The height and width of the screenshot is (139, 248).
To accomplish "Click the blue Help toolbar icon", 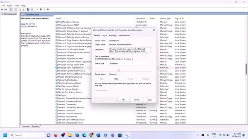I will 28,9.
